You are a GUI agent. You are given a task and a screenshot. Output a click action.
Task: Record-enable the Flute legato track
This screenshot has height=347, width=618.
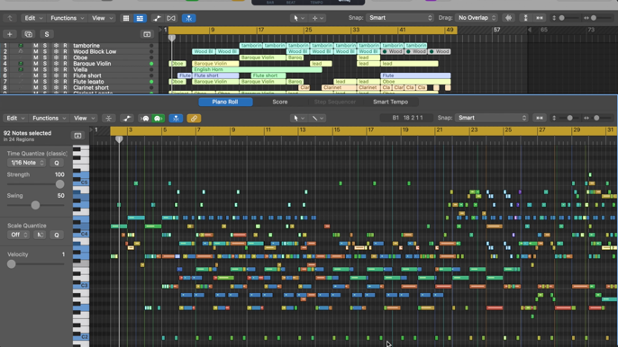(x=65, y=82)
